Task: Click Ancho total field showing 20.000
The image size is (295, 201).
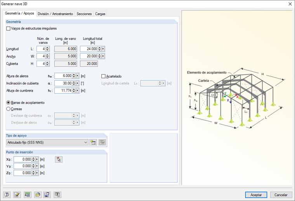Action: click(x=89, y=56)
